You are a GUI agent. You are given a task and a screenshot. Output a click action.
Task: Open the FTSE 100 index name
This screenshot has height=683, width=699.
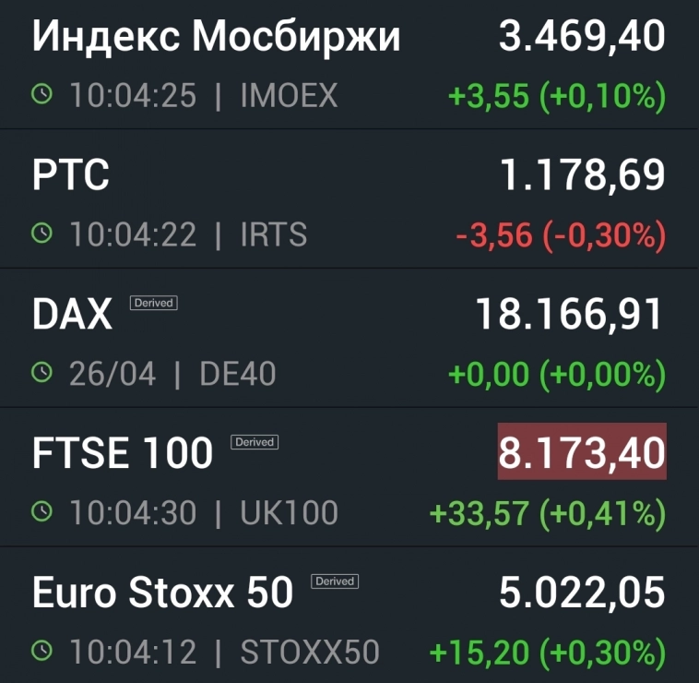tap(123, 454)
